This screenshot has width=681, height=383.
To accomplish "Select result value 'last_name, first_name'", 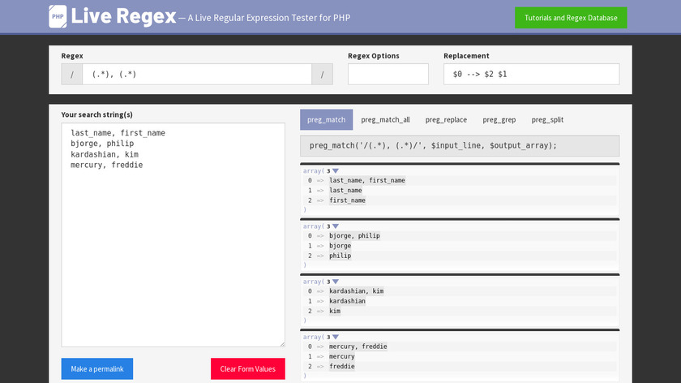I will [x=367, y=180].
